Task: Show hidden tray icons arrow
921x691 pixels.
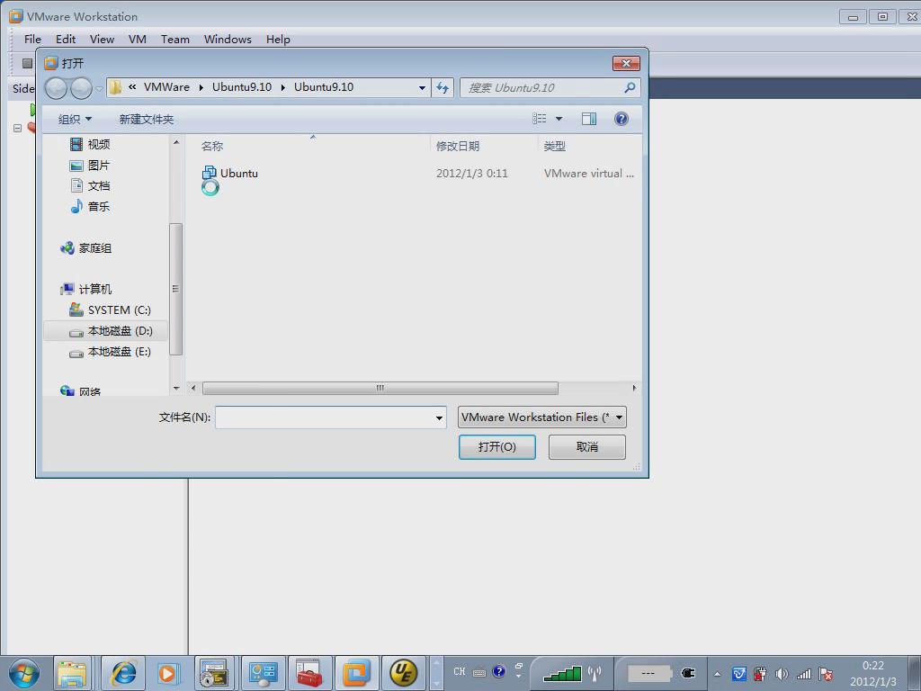Action: 717,674
